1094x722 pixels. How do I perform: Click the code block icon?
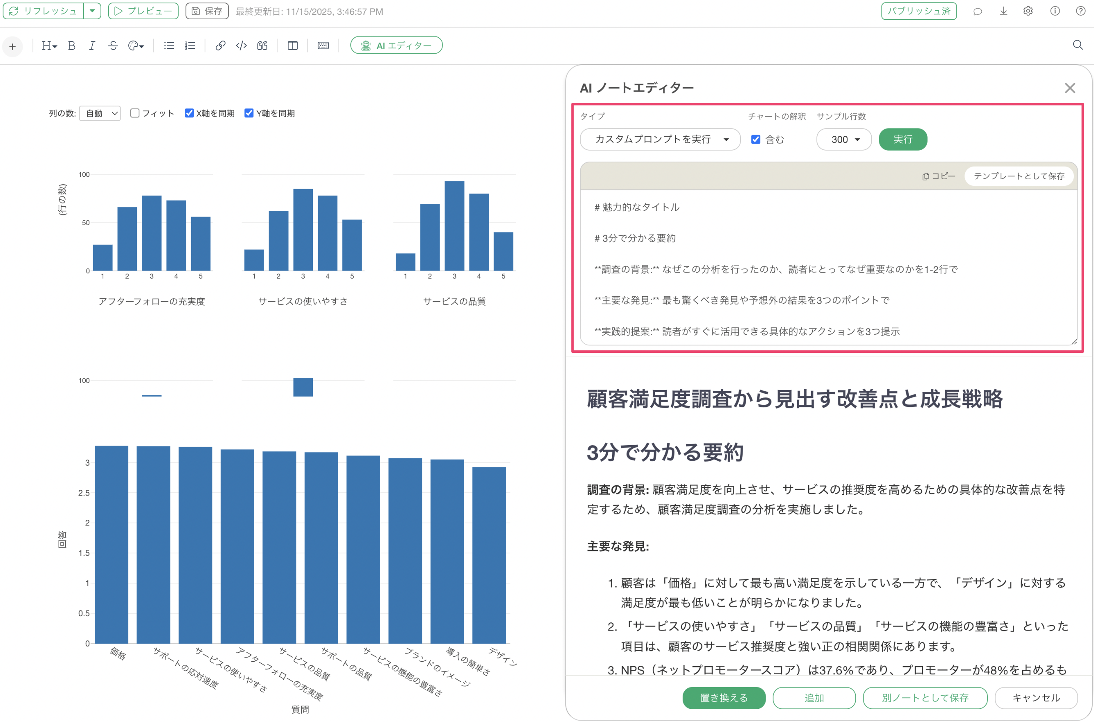241,46
